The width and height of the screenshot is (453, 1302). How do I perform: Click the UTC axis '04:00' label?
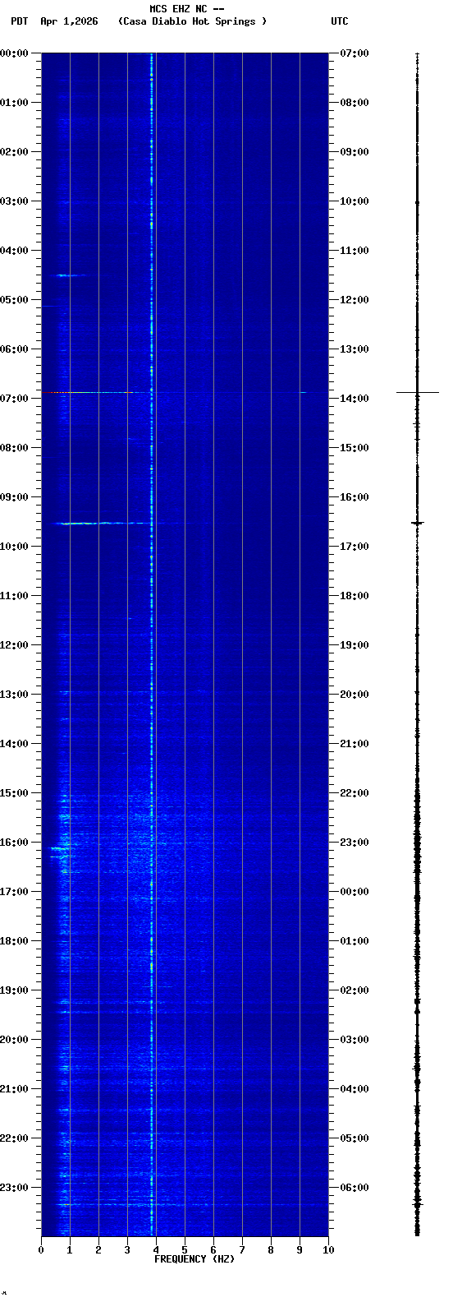coord(355,1089)
